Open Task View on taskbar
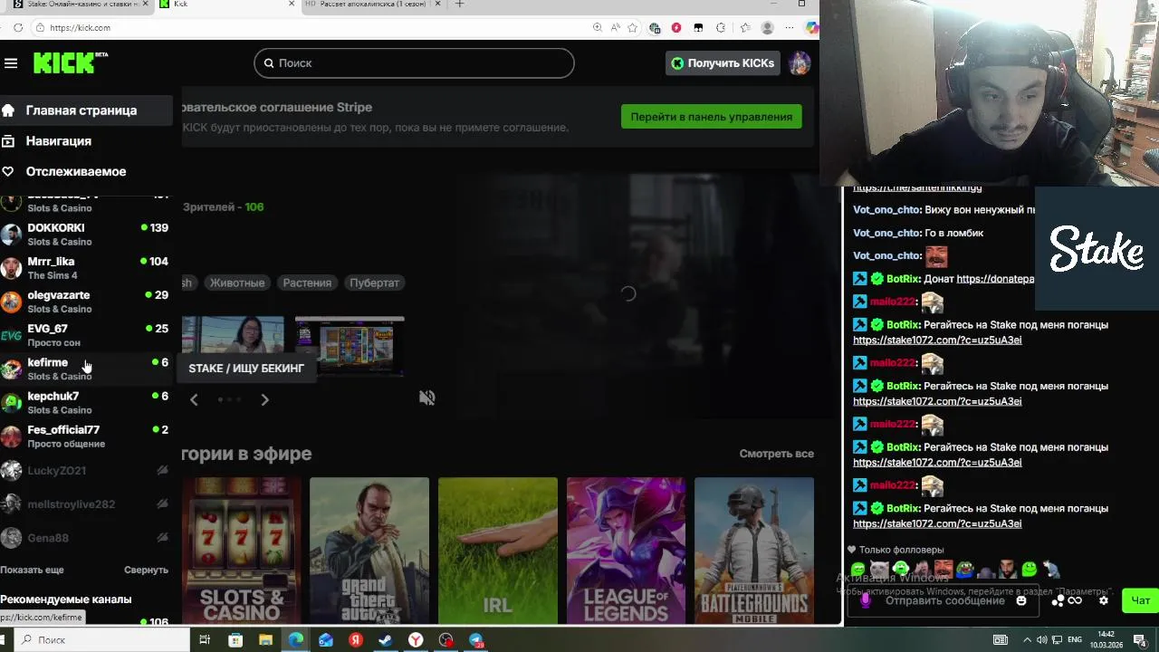 tap(205, 639)
